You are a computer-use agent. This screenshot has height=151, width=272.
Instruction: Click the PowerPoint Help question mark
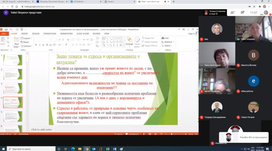coord(179,30)
